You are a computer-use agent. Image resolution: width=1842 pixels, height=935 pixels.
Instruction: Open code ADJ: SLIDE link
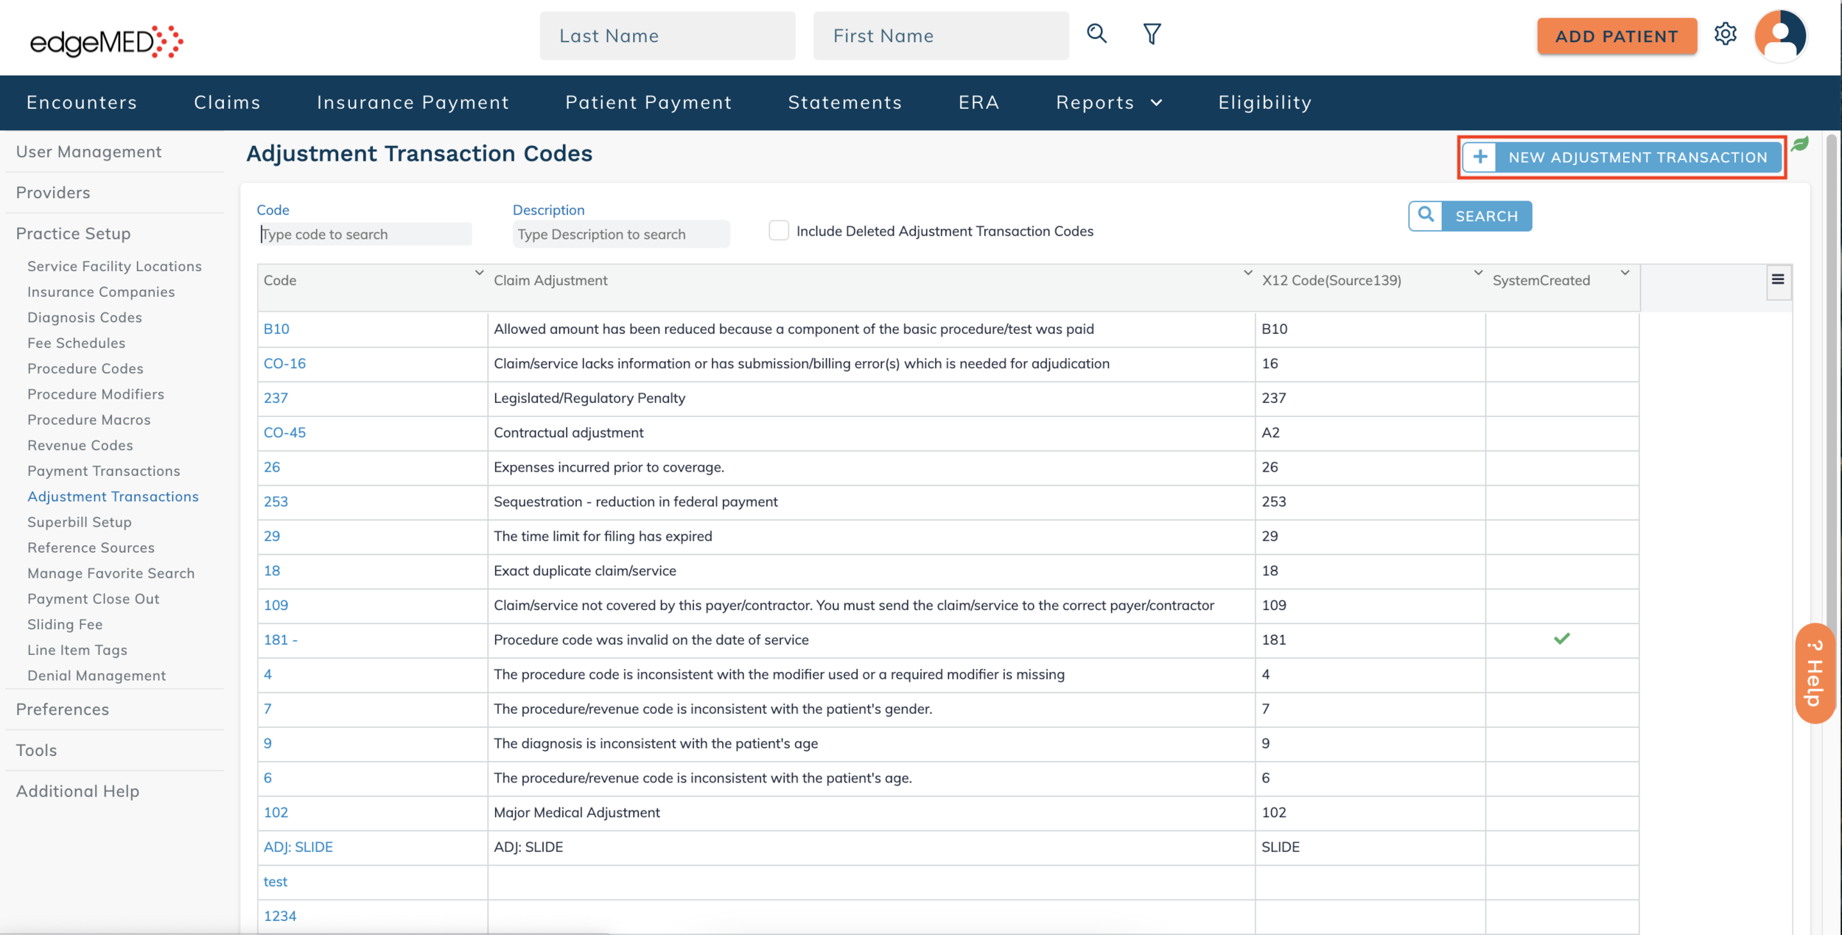click(298, 847)
